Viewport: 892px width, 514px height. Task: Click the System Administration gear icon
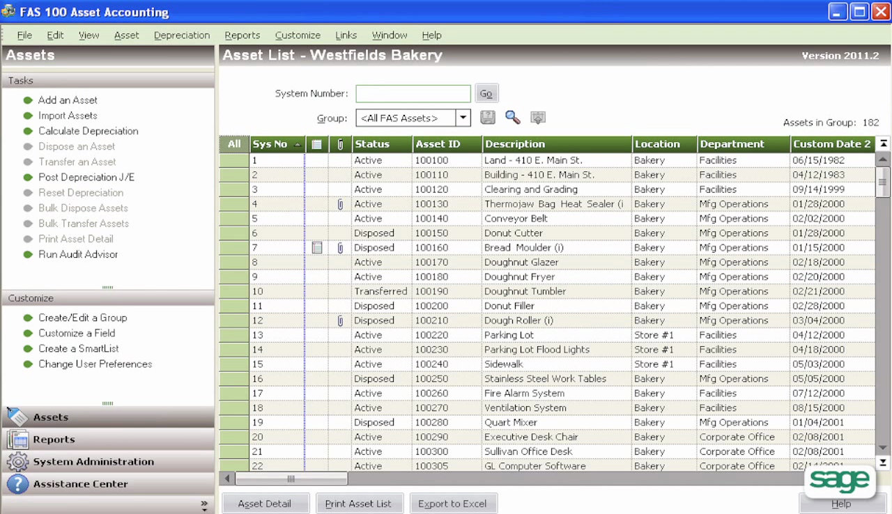[x=17, y=461]
